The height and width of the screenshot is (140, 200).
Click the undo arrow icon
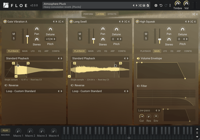(161, 5)
